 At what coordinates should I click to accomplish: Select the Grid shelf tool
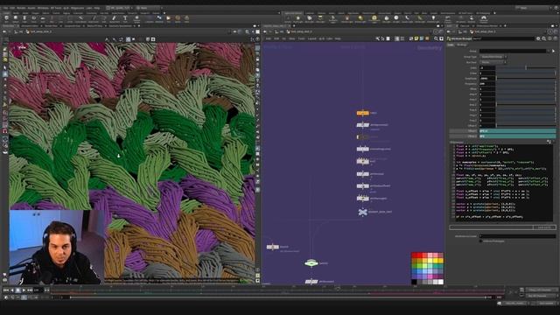coord(43,18)
